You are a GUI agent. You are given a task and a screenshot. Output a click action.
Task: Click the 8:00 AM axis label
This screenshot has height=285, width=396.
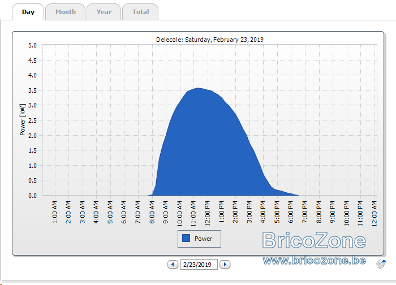coord(152,212)
